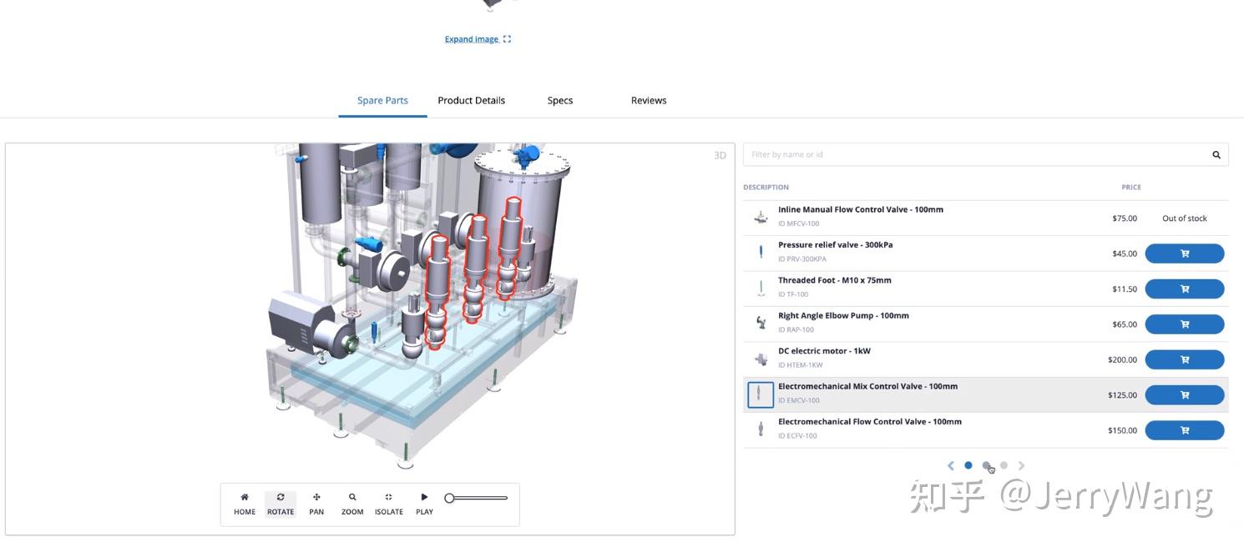Click the filter by name search field
This screenshot has width=1244, height=552.
[x=918, y=154]
